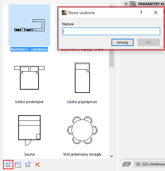Image resolution: width=165 pixels, height=171 pixels.
Task: Expand the PARAMETRY KU section triangle
Action: coord(126,4)
